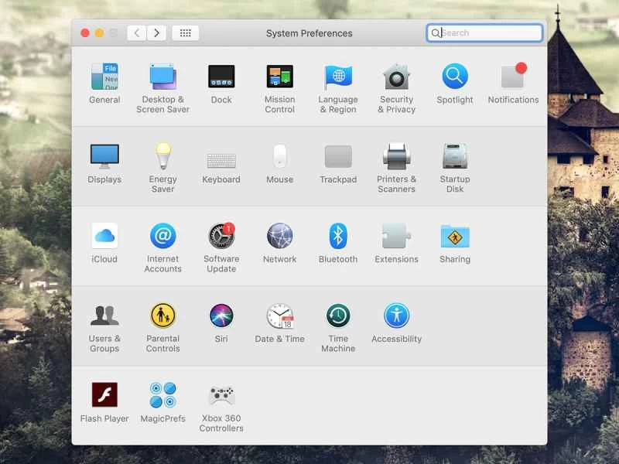Screen dimensions: 619x464
Task: Open the Dock preferences
Action: pyautogui.click(x=221, y=80)
